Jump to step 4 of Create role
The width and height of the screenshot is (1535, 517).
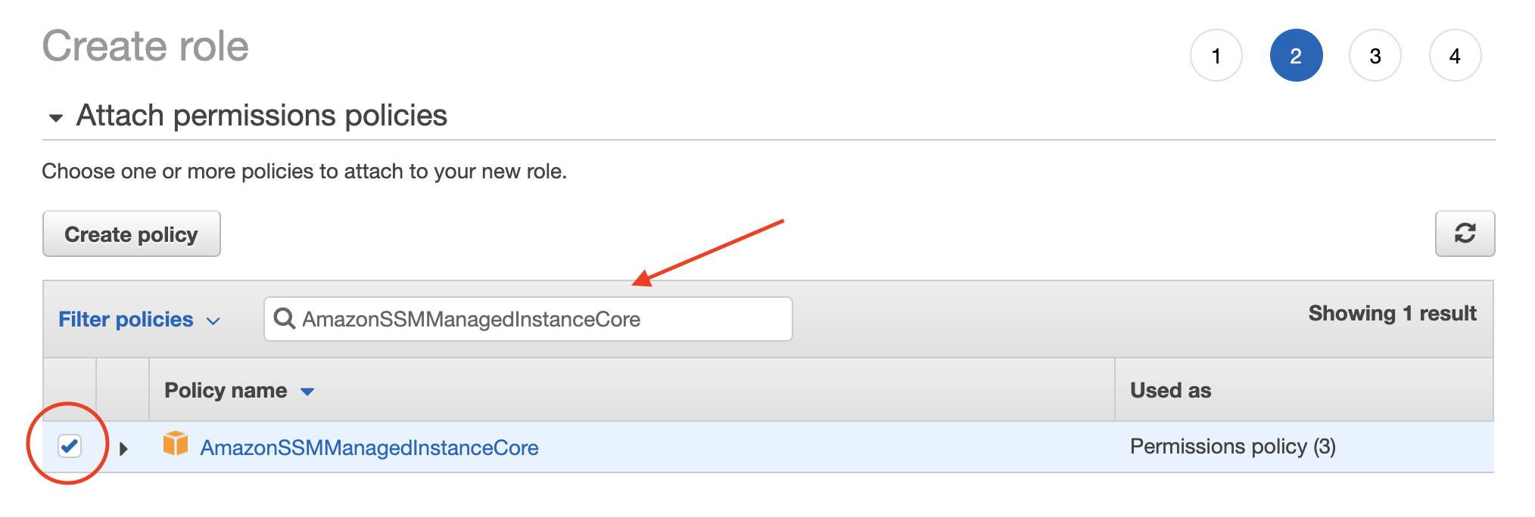[x=1455, y=55]
